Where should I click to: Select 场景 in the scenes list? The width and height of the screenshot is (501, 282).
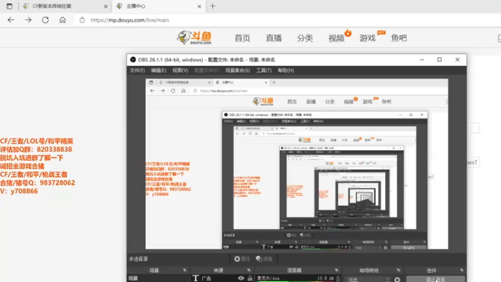coord(158,278)
